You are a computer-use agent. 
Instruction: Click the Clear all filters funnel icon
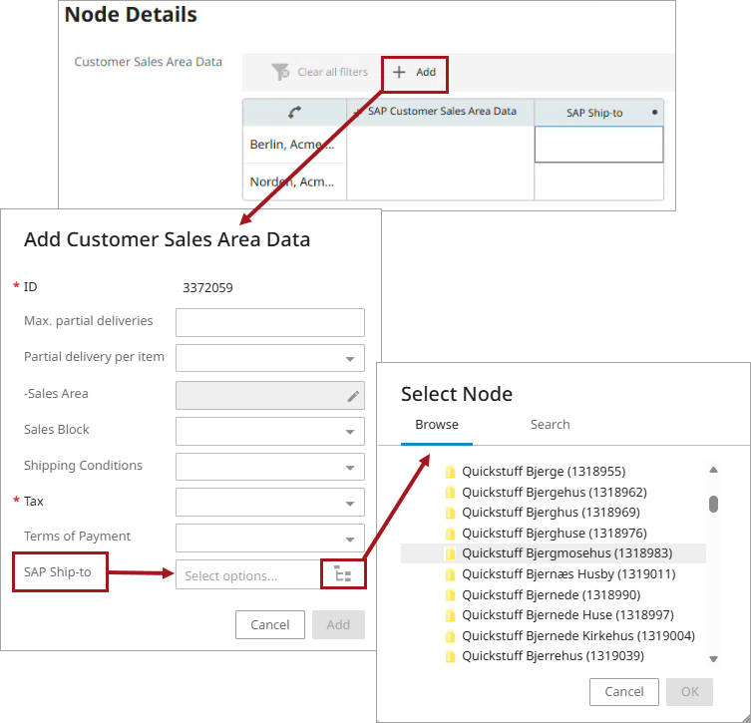(x=280, y=72)
